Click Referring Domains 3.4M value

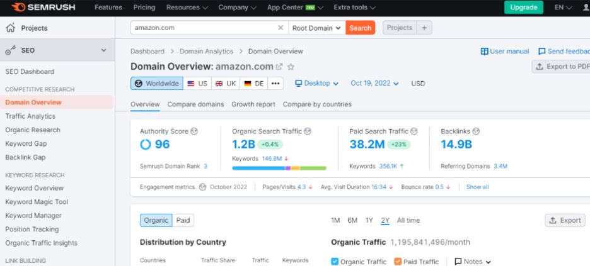pyautogui.click(x=500, y=166)
